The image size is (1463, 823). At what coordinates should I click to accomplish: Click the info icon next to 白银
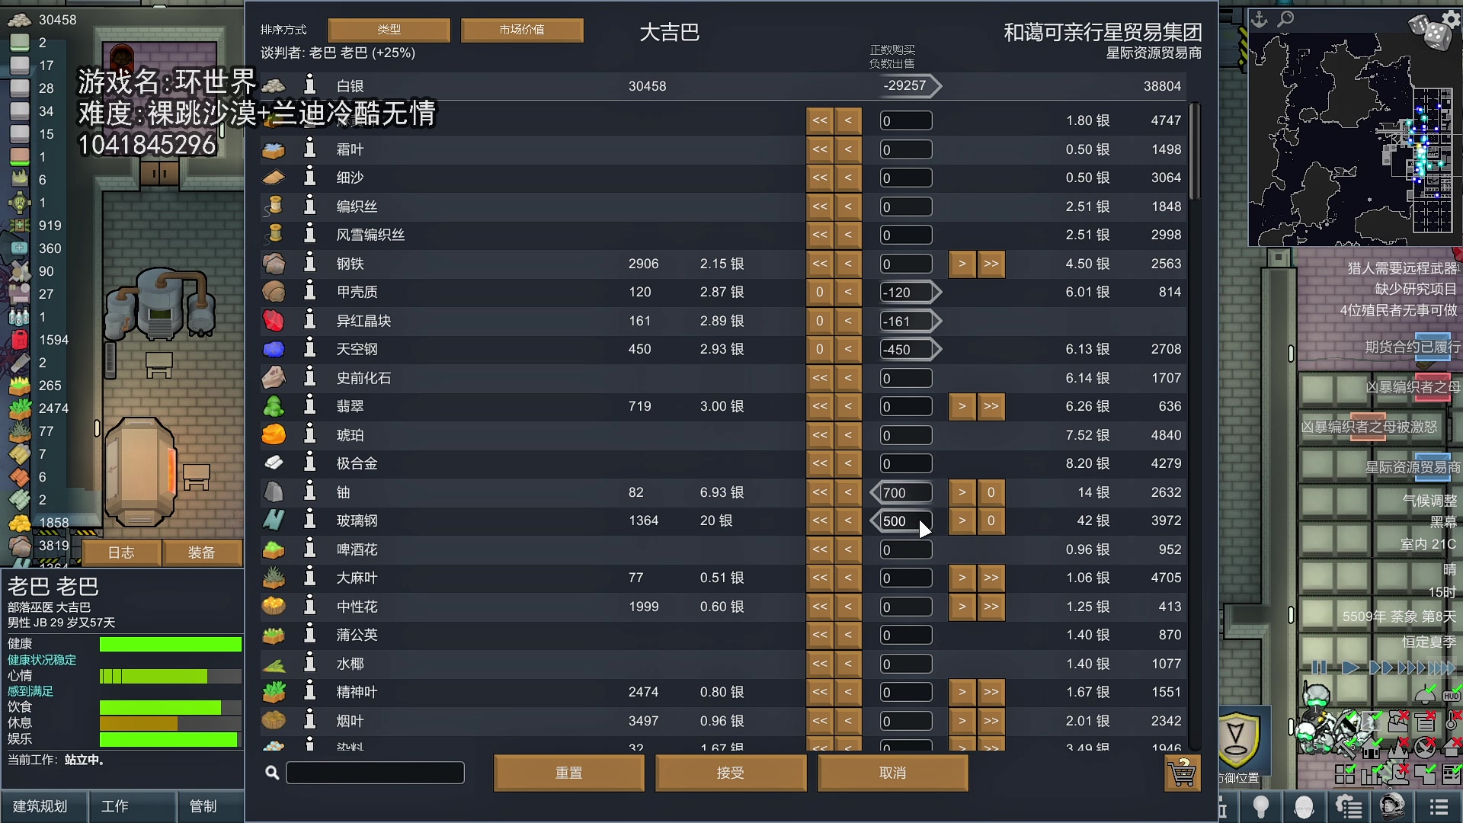309,85
